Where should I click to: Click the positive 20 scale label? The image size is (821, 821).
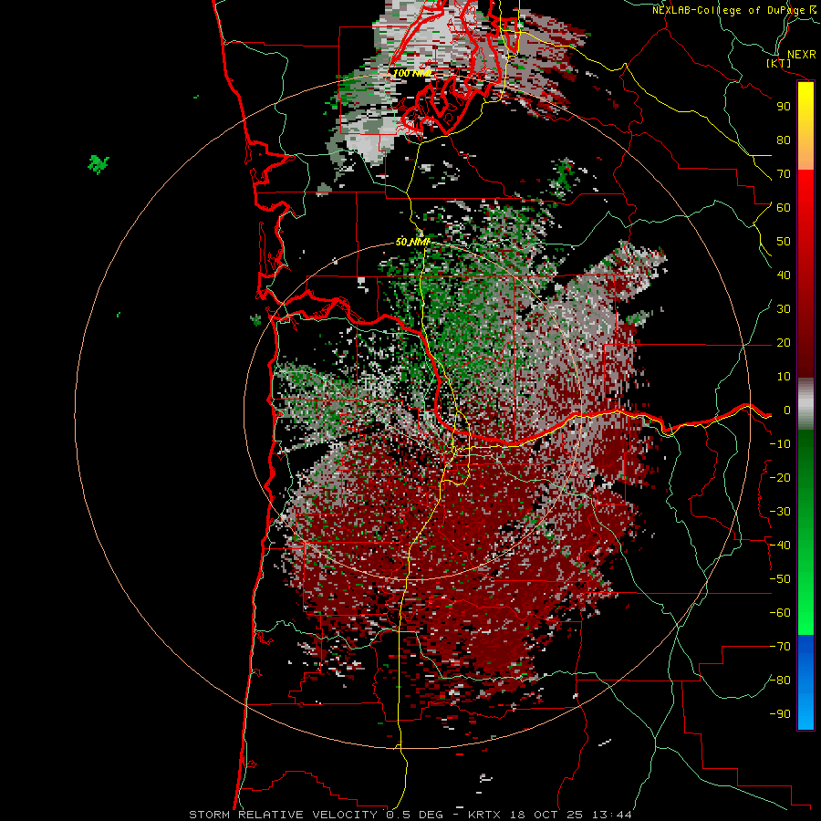[x=784, y=342]
